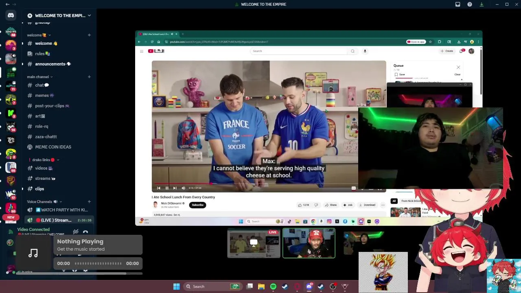
Task: Select the (LIVE) Stream... voice channel
Action: [x=59, y=220]
